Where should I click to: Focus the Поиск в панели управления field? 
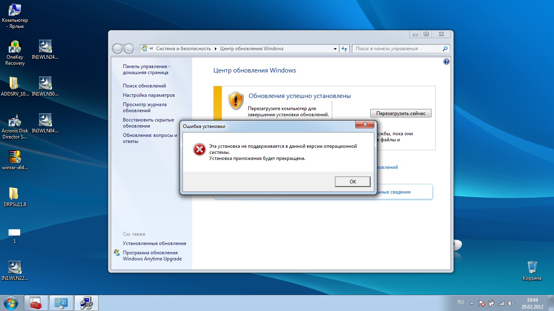(401, 49)
